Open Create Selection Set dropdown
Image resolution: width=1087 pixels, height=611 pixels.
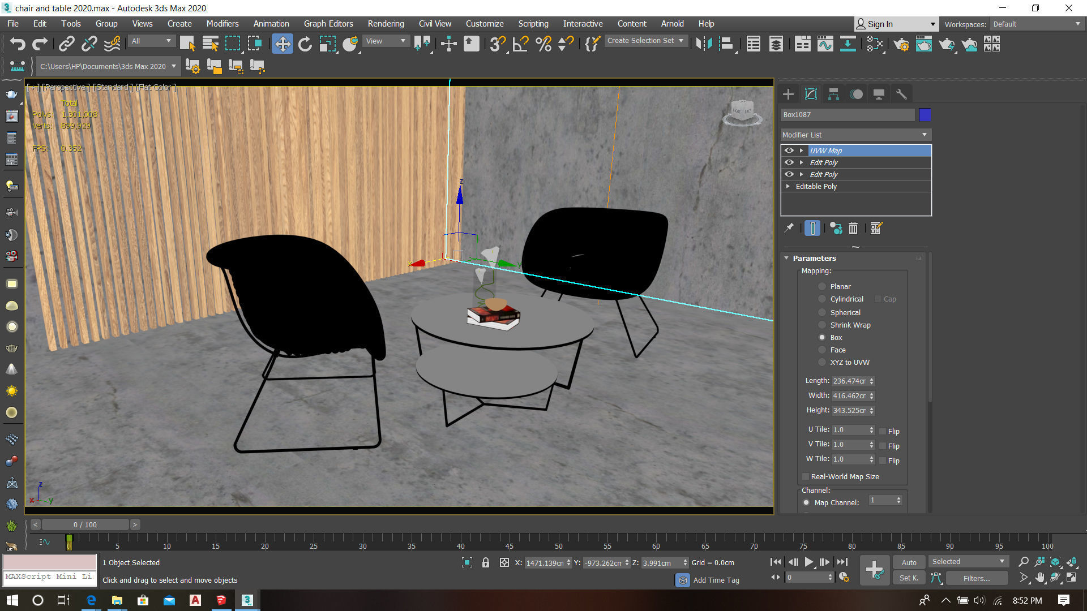point(645,41)
